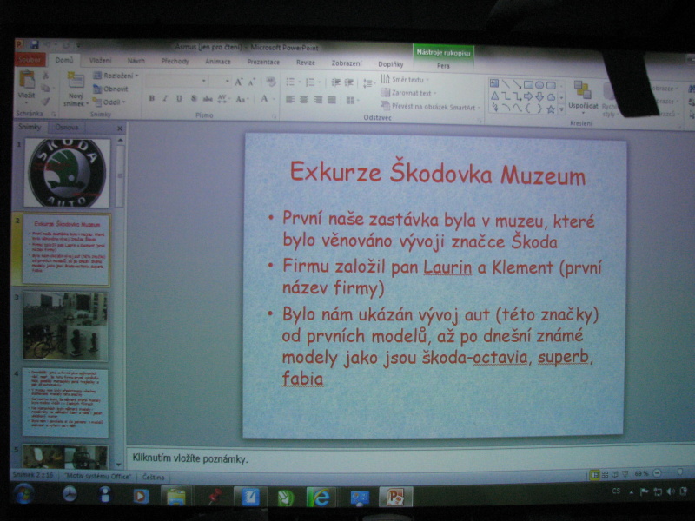The height and width of the screenshot is (521, 695).
Task: Switch to the Revize tab
Action: pos(306,63)
